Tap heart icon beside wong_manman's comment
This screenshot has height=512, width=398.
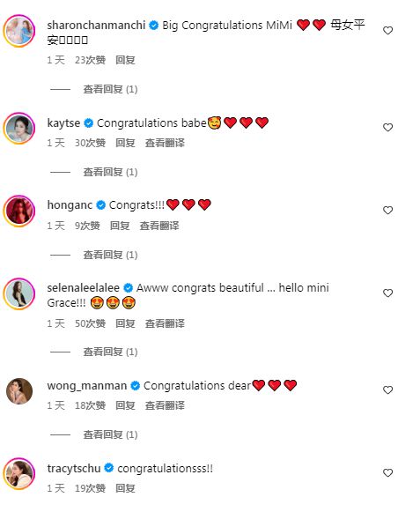tap(387, 390)
